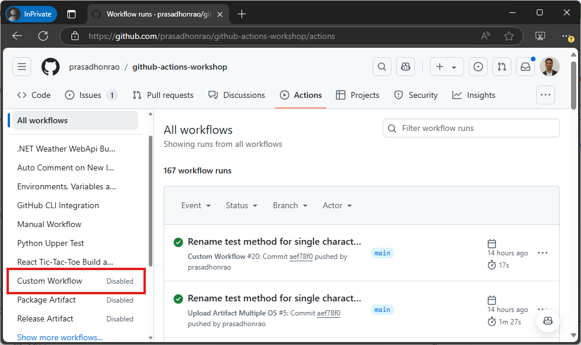
Task: Click github-actions-workshop repository name
Action: pyautogui.click(x=179, y=67)
